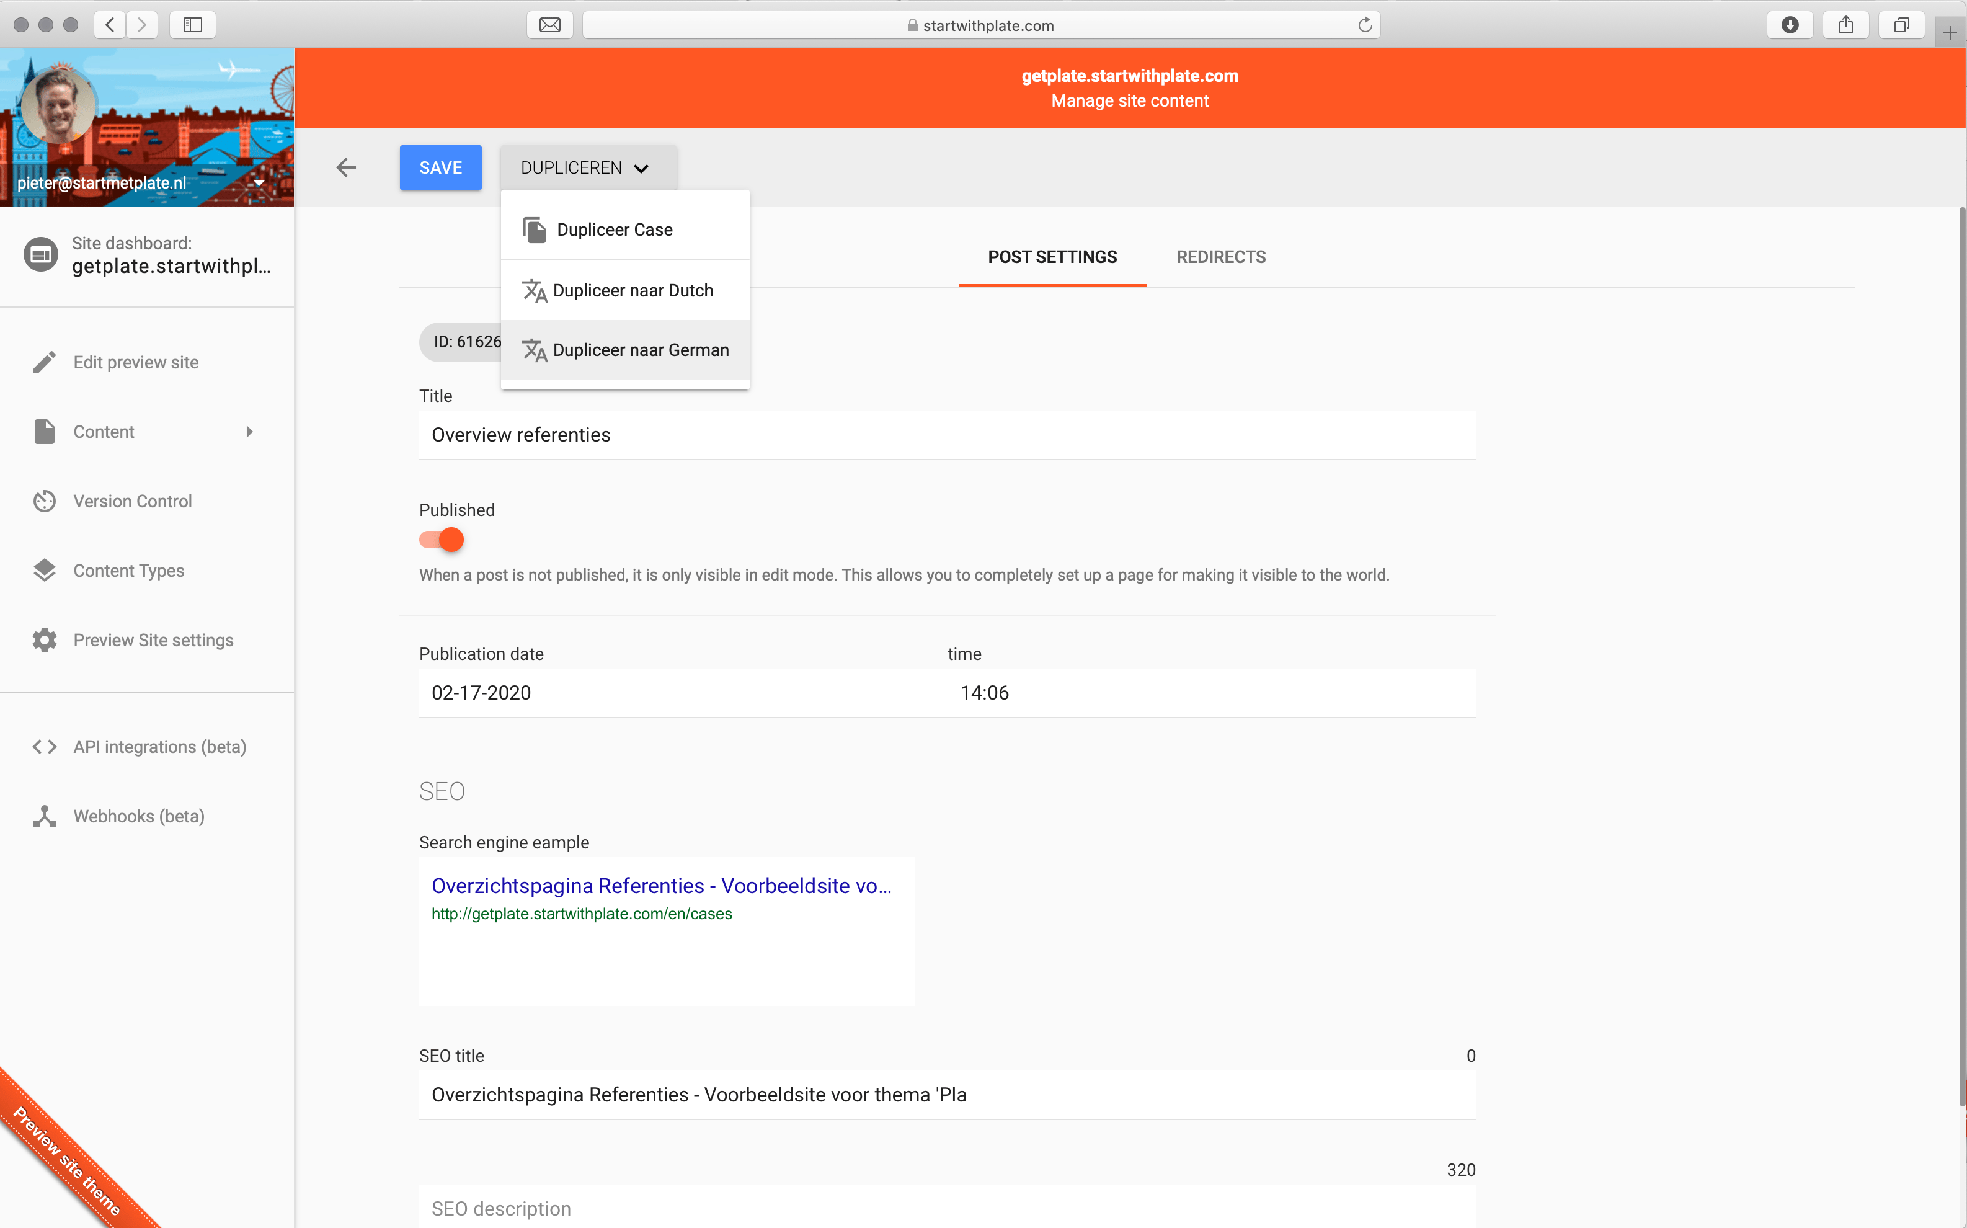Click the Webhooks (beta) icon
The image size is (1967, 1228).
(45, 816)
